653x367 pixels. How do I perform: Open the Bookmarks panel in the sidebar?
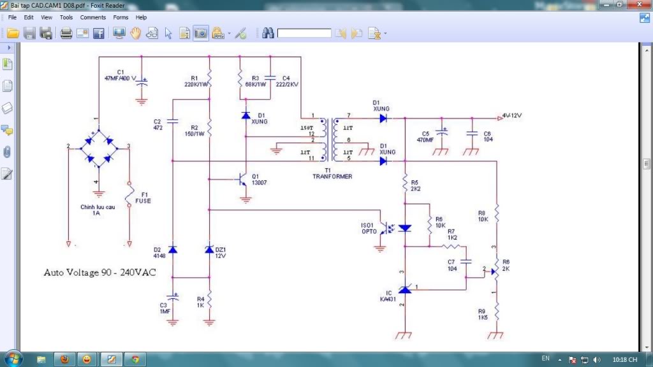coord(8,64)
